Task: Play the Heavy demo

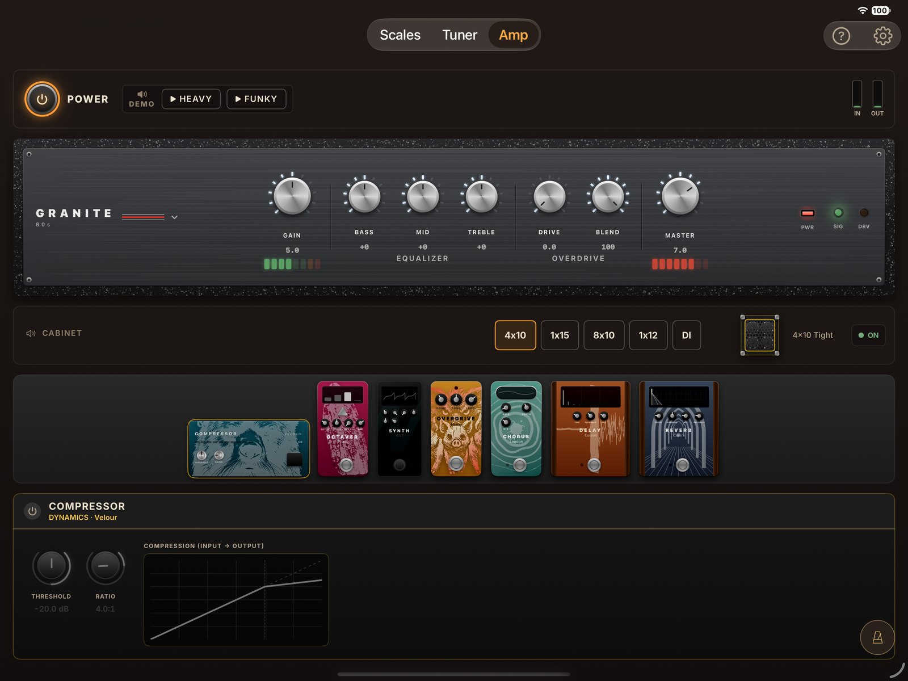Action: [191, 99]
